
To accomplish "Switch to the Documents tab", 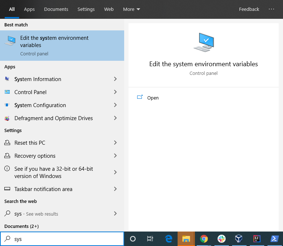I will [56, 9].
